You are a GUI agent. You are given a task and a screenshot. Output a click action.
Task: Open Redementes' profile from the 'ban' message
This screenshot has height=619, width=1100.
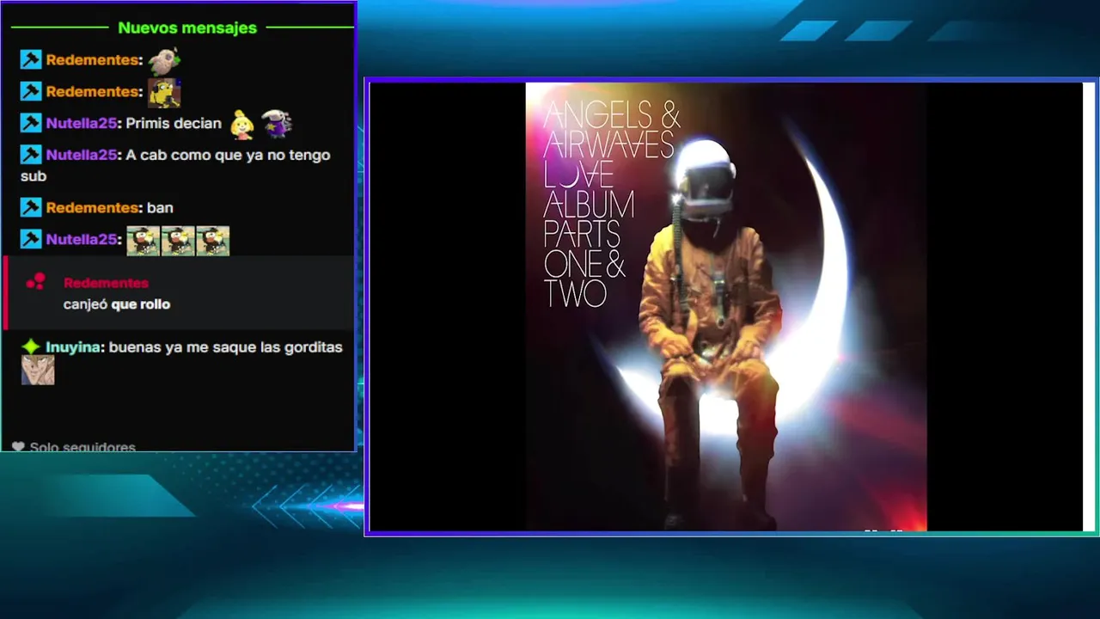[93, 207]
